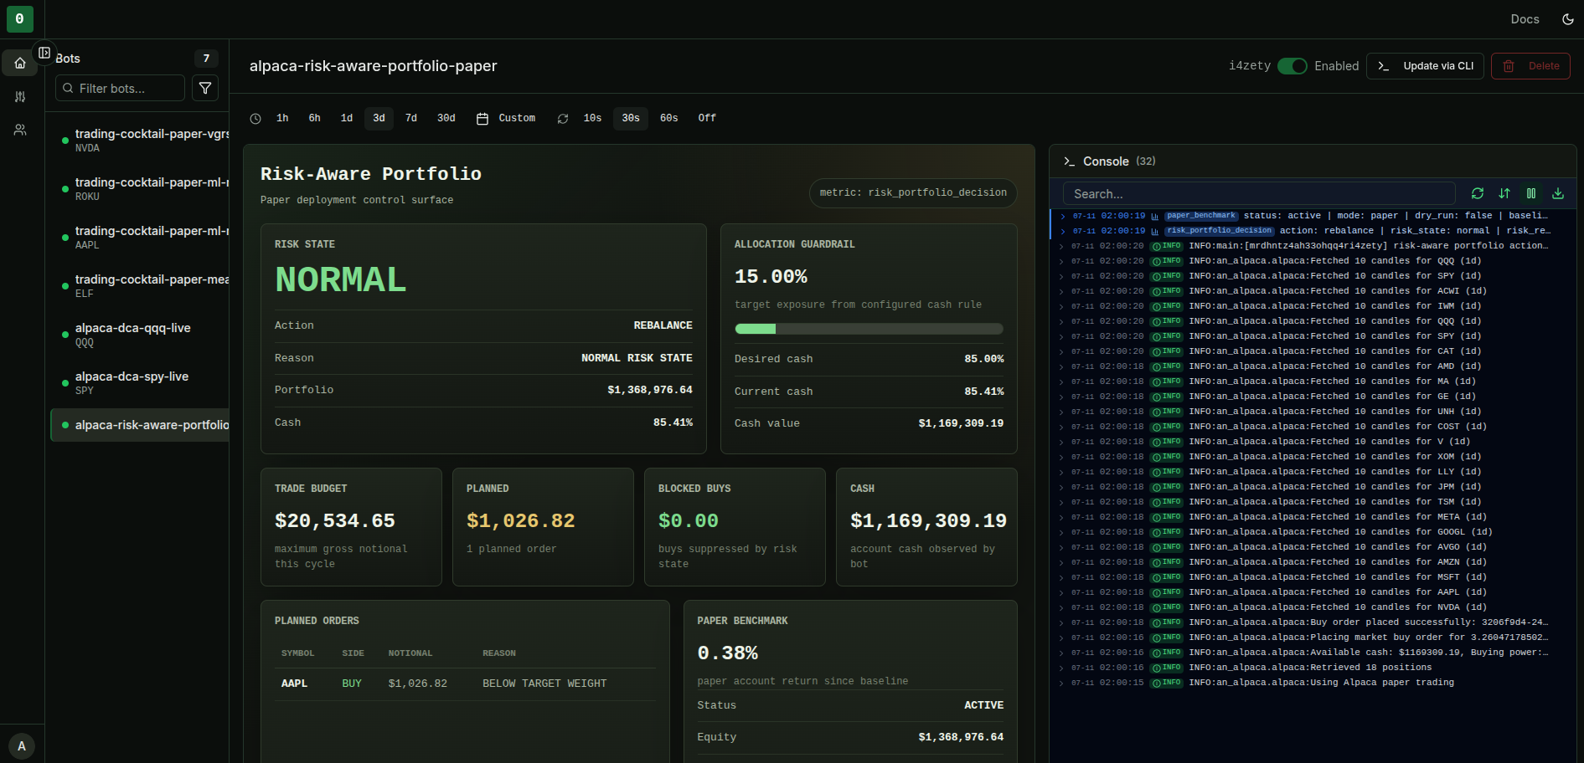Viewport: 1584px width, 763px height.
Task: Turn auto-refresh Off
Action: pyautogui.click(x=707, y=119)
